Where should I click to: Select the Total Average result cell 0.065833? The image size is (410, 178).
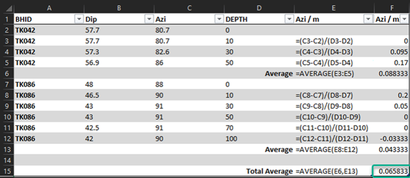[391, 171]
